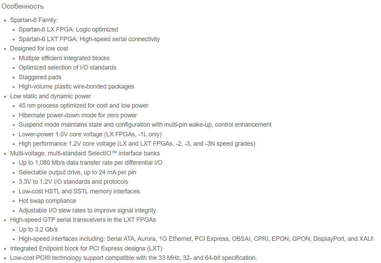This screenshot has width=381, height=263.
Task: Click the High-speed GTP serial transceivers item
Action: point(83,220)
